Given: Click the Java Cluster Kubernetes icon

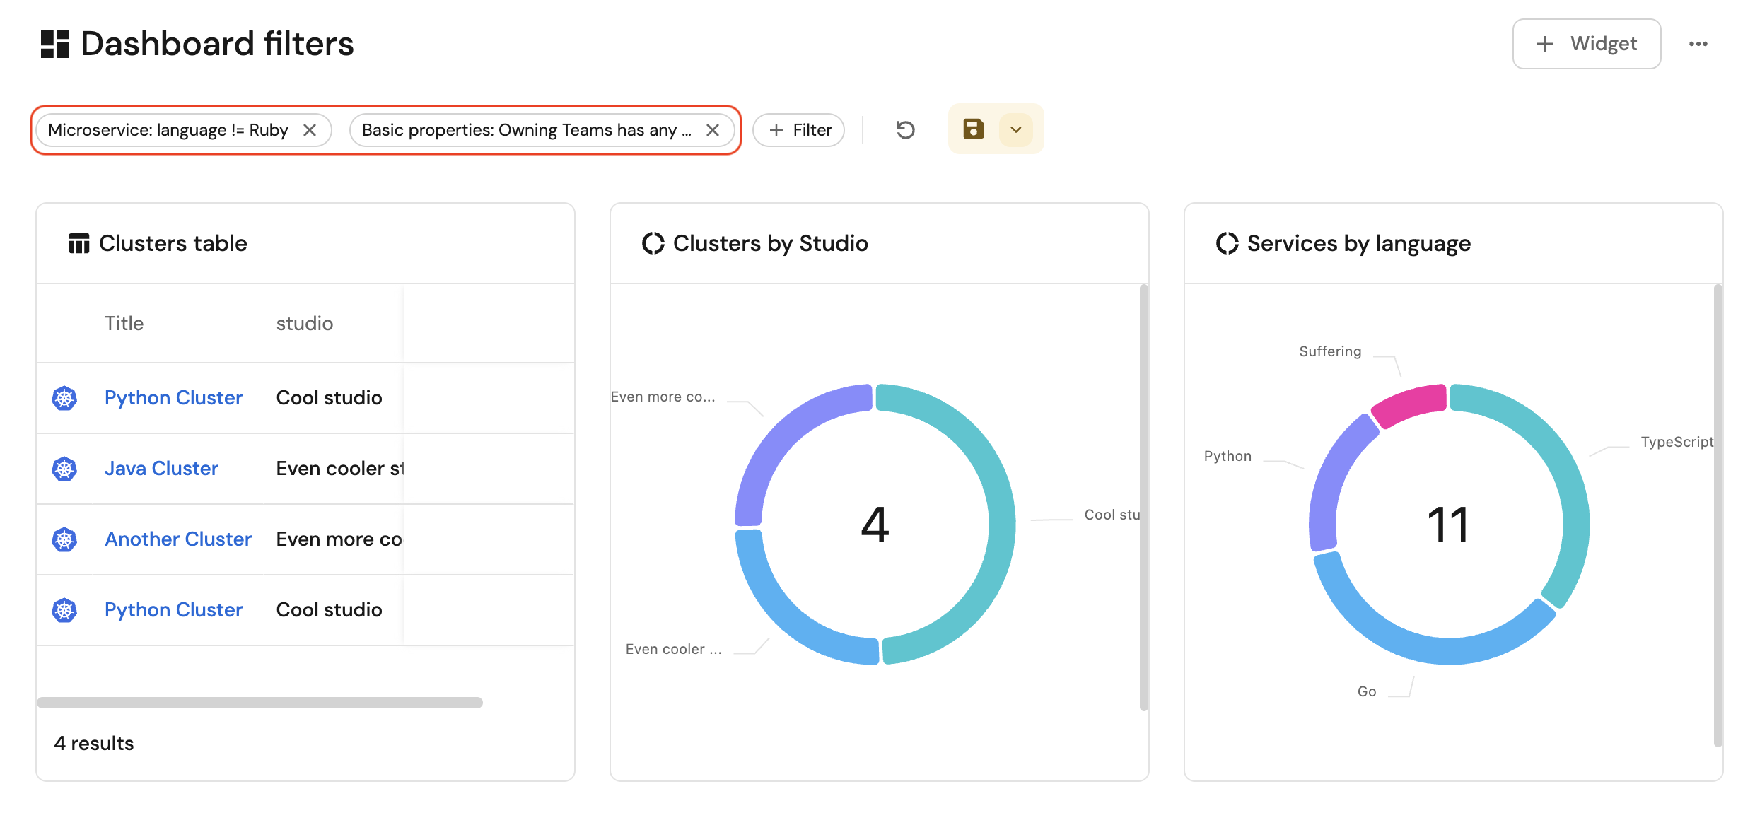Looking at the screenshot, I should [x=64, y=469].
